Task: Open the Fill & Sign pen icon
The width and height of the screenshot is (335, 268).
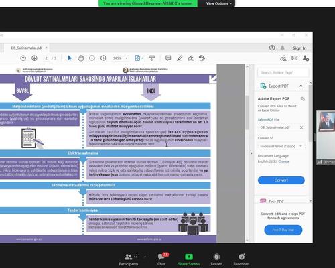Action: (283, 58)
